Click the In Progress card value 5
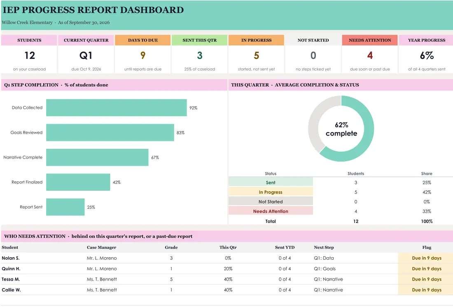453x307 pixels. pos(256,56)
